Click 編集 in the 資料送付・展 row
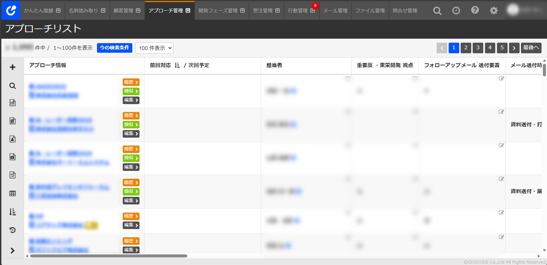 tap(131, 201)
